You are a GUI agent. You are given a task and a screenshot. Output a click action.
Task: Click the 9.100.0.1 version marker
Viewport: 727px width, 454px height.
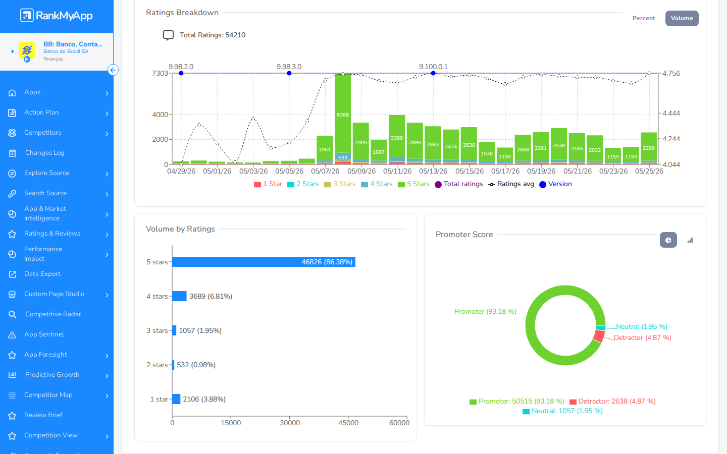(x=433, y=73)
